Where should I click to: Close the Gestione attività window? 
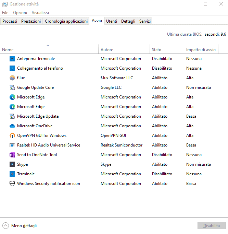[x=221, y=4]
